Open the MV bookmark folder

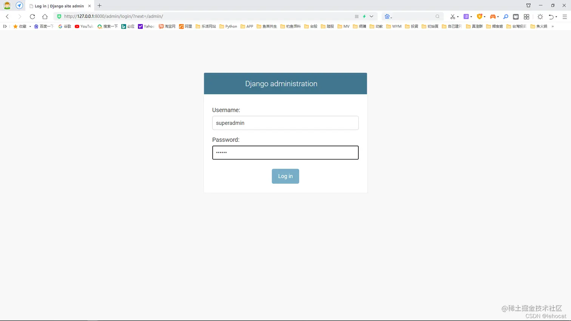click(344, 26)
